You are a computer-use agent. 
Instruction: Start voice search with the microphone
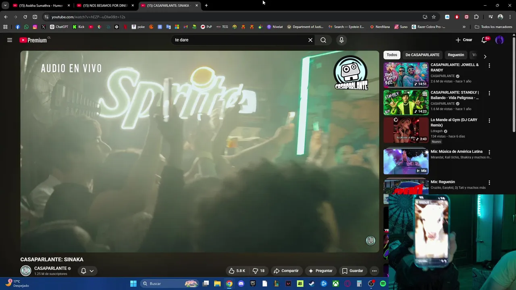point(341,40)
